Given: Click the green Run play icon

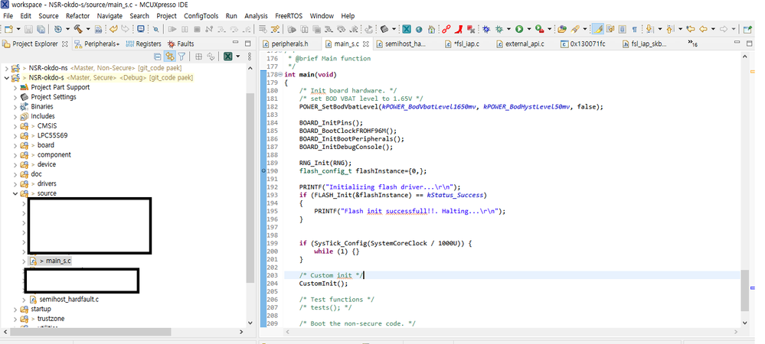Looking at the screenshot, I should pos(519,29).
